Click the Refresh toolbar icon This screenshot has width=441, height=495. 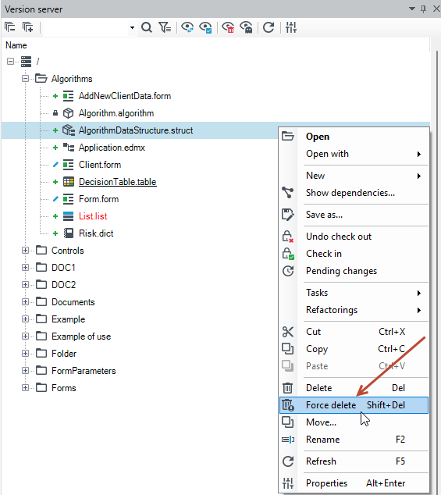[x=269, y=27]
